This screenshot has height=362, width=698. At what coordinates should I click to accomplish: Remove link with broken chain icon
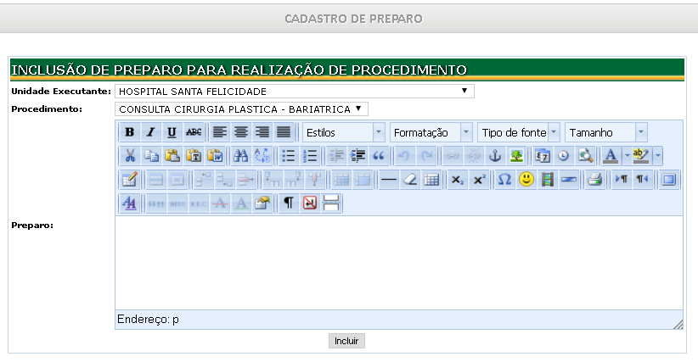tap(474, 156)
